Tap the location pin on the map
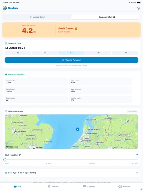The width and height of the screenshot is (143, 191). (77, 129)
